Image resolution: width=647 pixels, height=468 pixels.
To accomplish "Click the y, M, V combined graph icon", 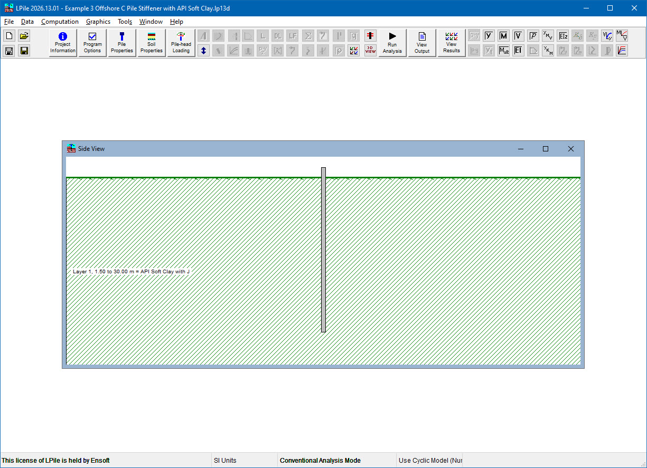I will coord(548,36).
